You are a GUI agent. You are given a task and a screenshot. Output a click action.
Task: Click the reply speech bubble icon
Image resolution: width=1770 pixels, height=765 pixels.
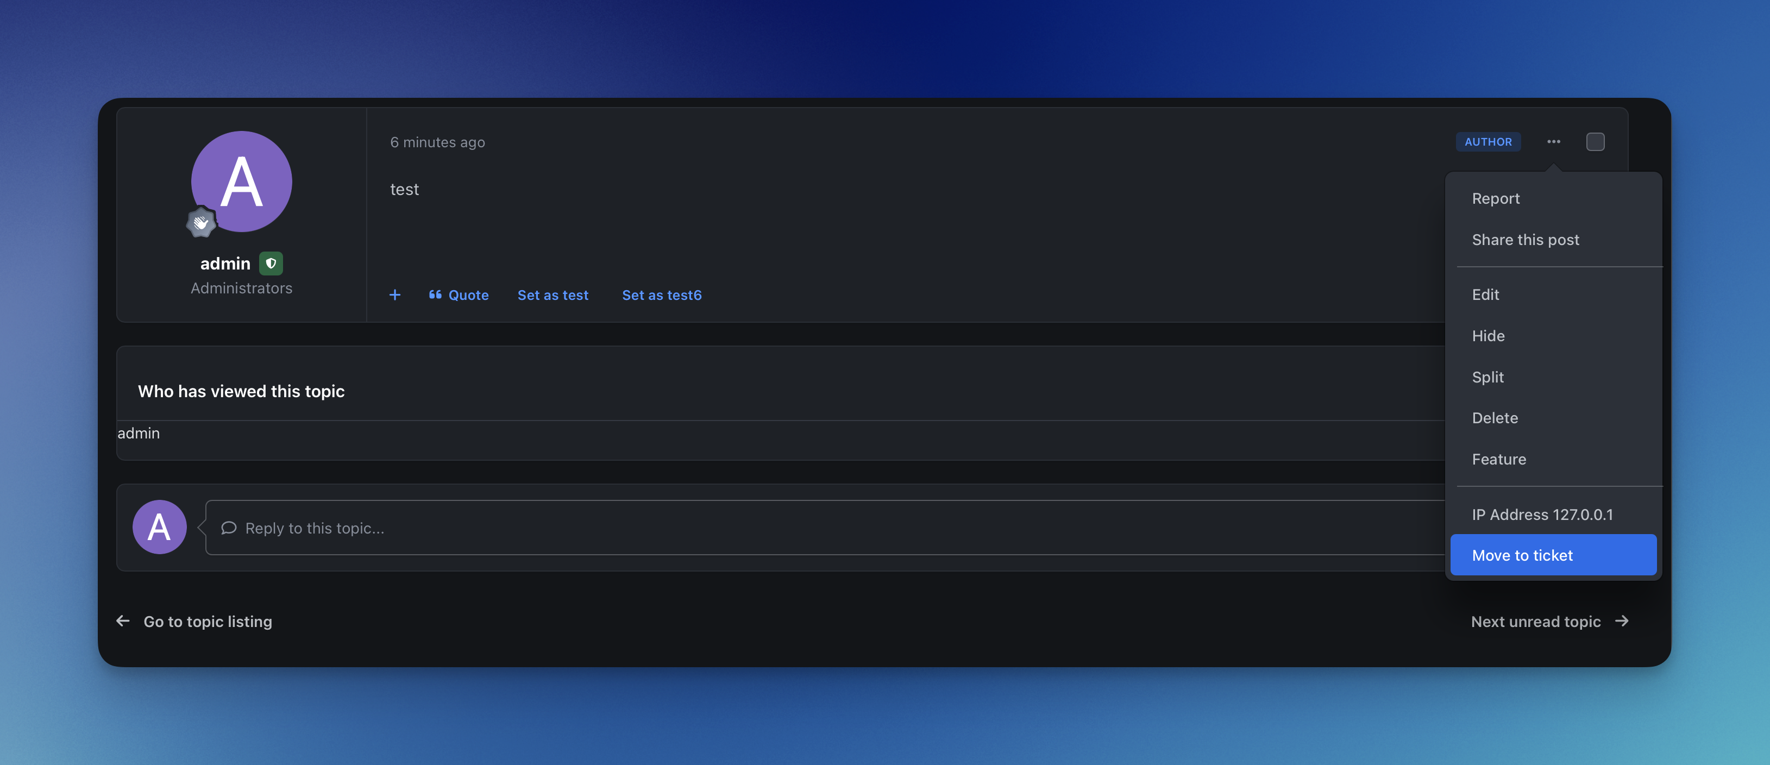[x=229, y=528]
